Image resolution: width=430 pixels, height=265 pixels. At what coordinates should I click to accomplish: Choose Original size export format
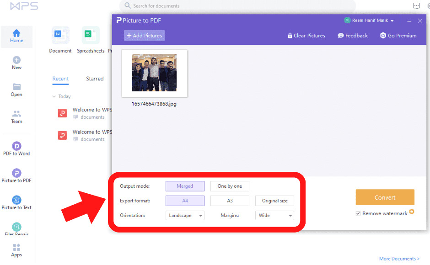click(274, 201)
